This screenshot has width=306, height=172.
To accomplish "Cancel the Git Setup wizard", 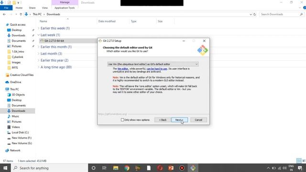I will 198,120.
